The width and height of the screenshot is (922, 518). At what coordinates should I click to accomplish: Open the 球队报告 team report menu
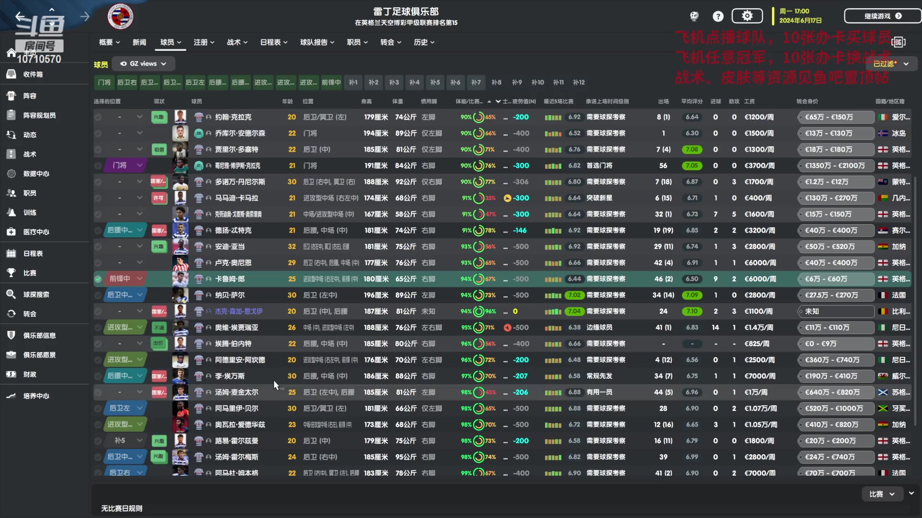(317, 42)
